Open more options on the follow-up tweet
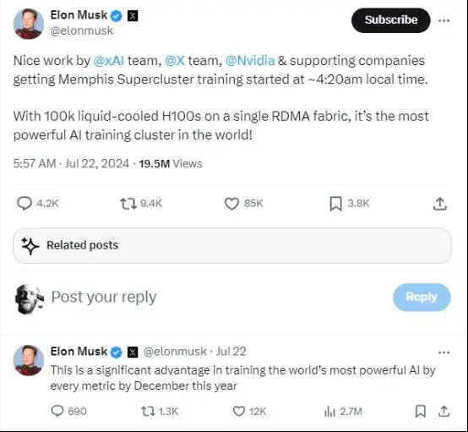The width and height of the screenshot is (468, 432). (x=444, y=353)
